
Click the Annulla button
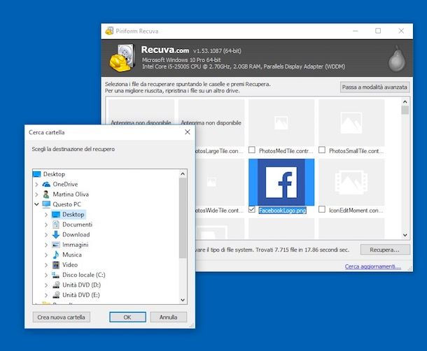point(168,317)
